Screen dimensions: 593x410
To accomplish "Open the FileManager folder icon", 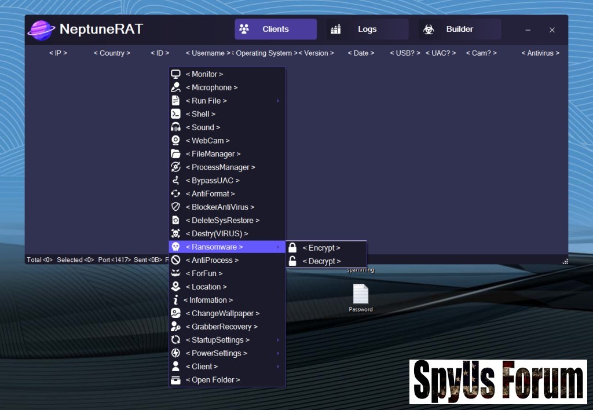I will pos(175,154).
